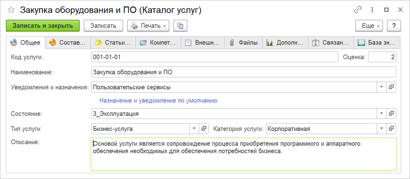Expand the Категория услуги dropdown
This screenshot has width=410, height=179.
pyautogui.click(x=382, y=129)
